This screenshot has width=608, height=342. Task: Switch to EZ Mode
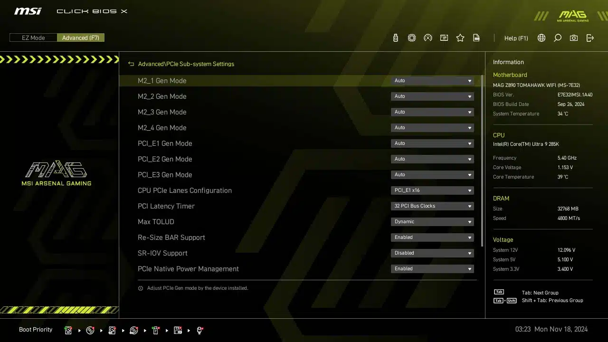pyautogui.click(x=33, y=38)
